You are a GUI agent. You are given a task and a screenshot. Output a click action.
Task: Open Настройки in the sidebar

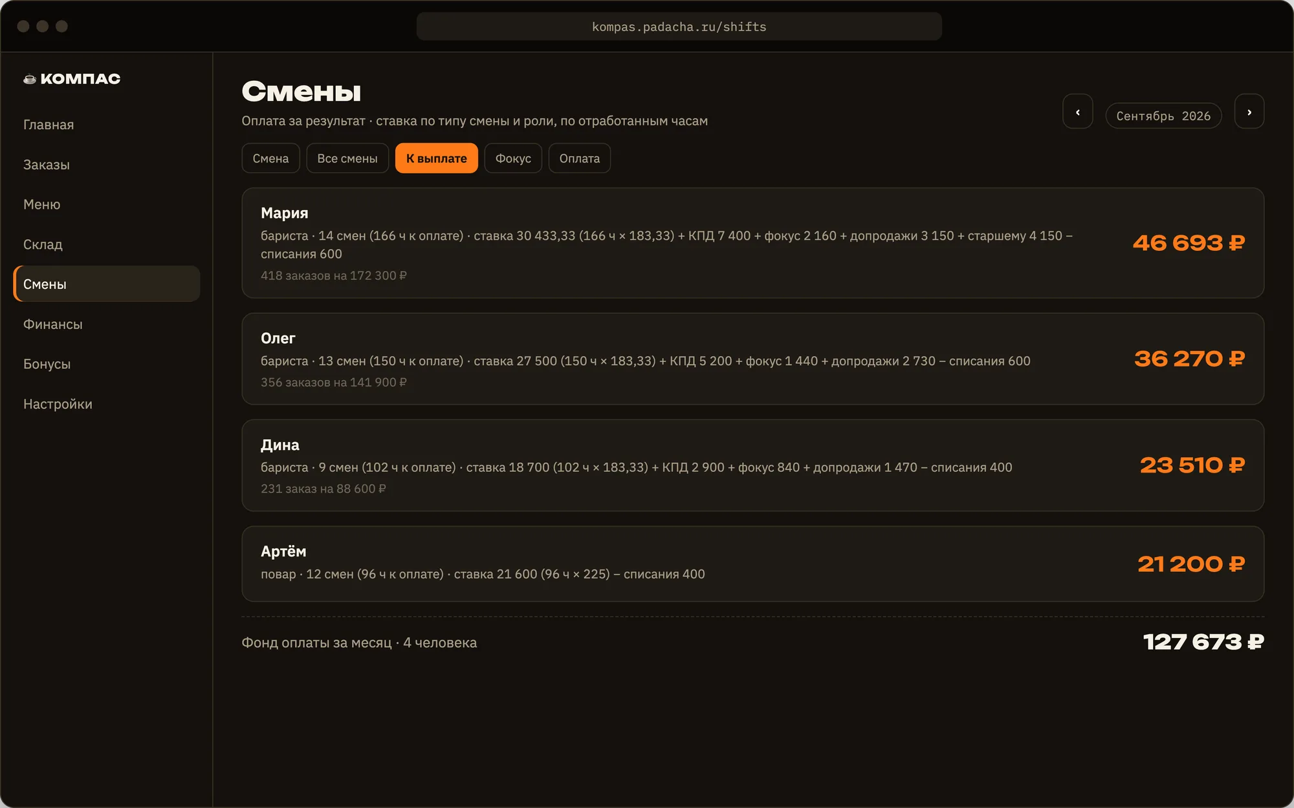point(106,404)
